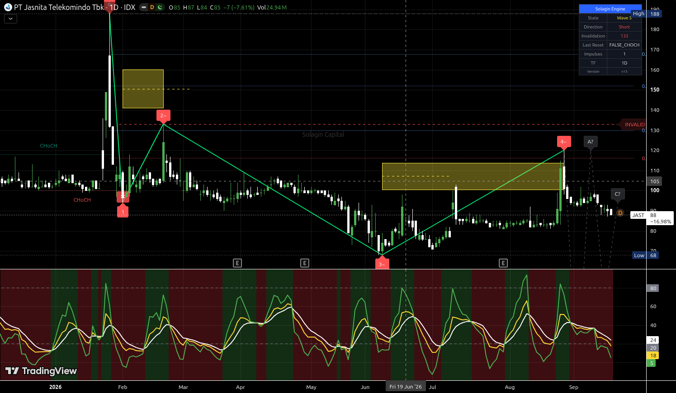
Task: Click the 'Version' row label in Solagin Engine
Action: pyautogui.click(x=593, y=71)
